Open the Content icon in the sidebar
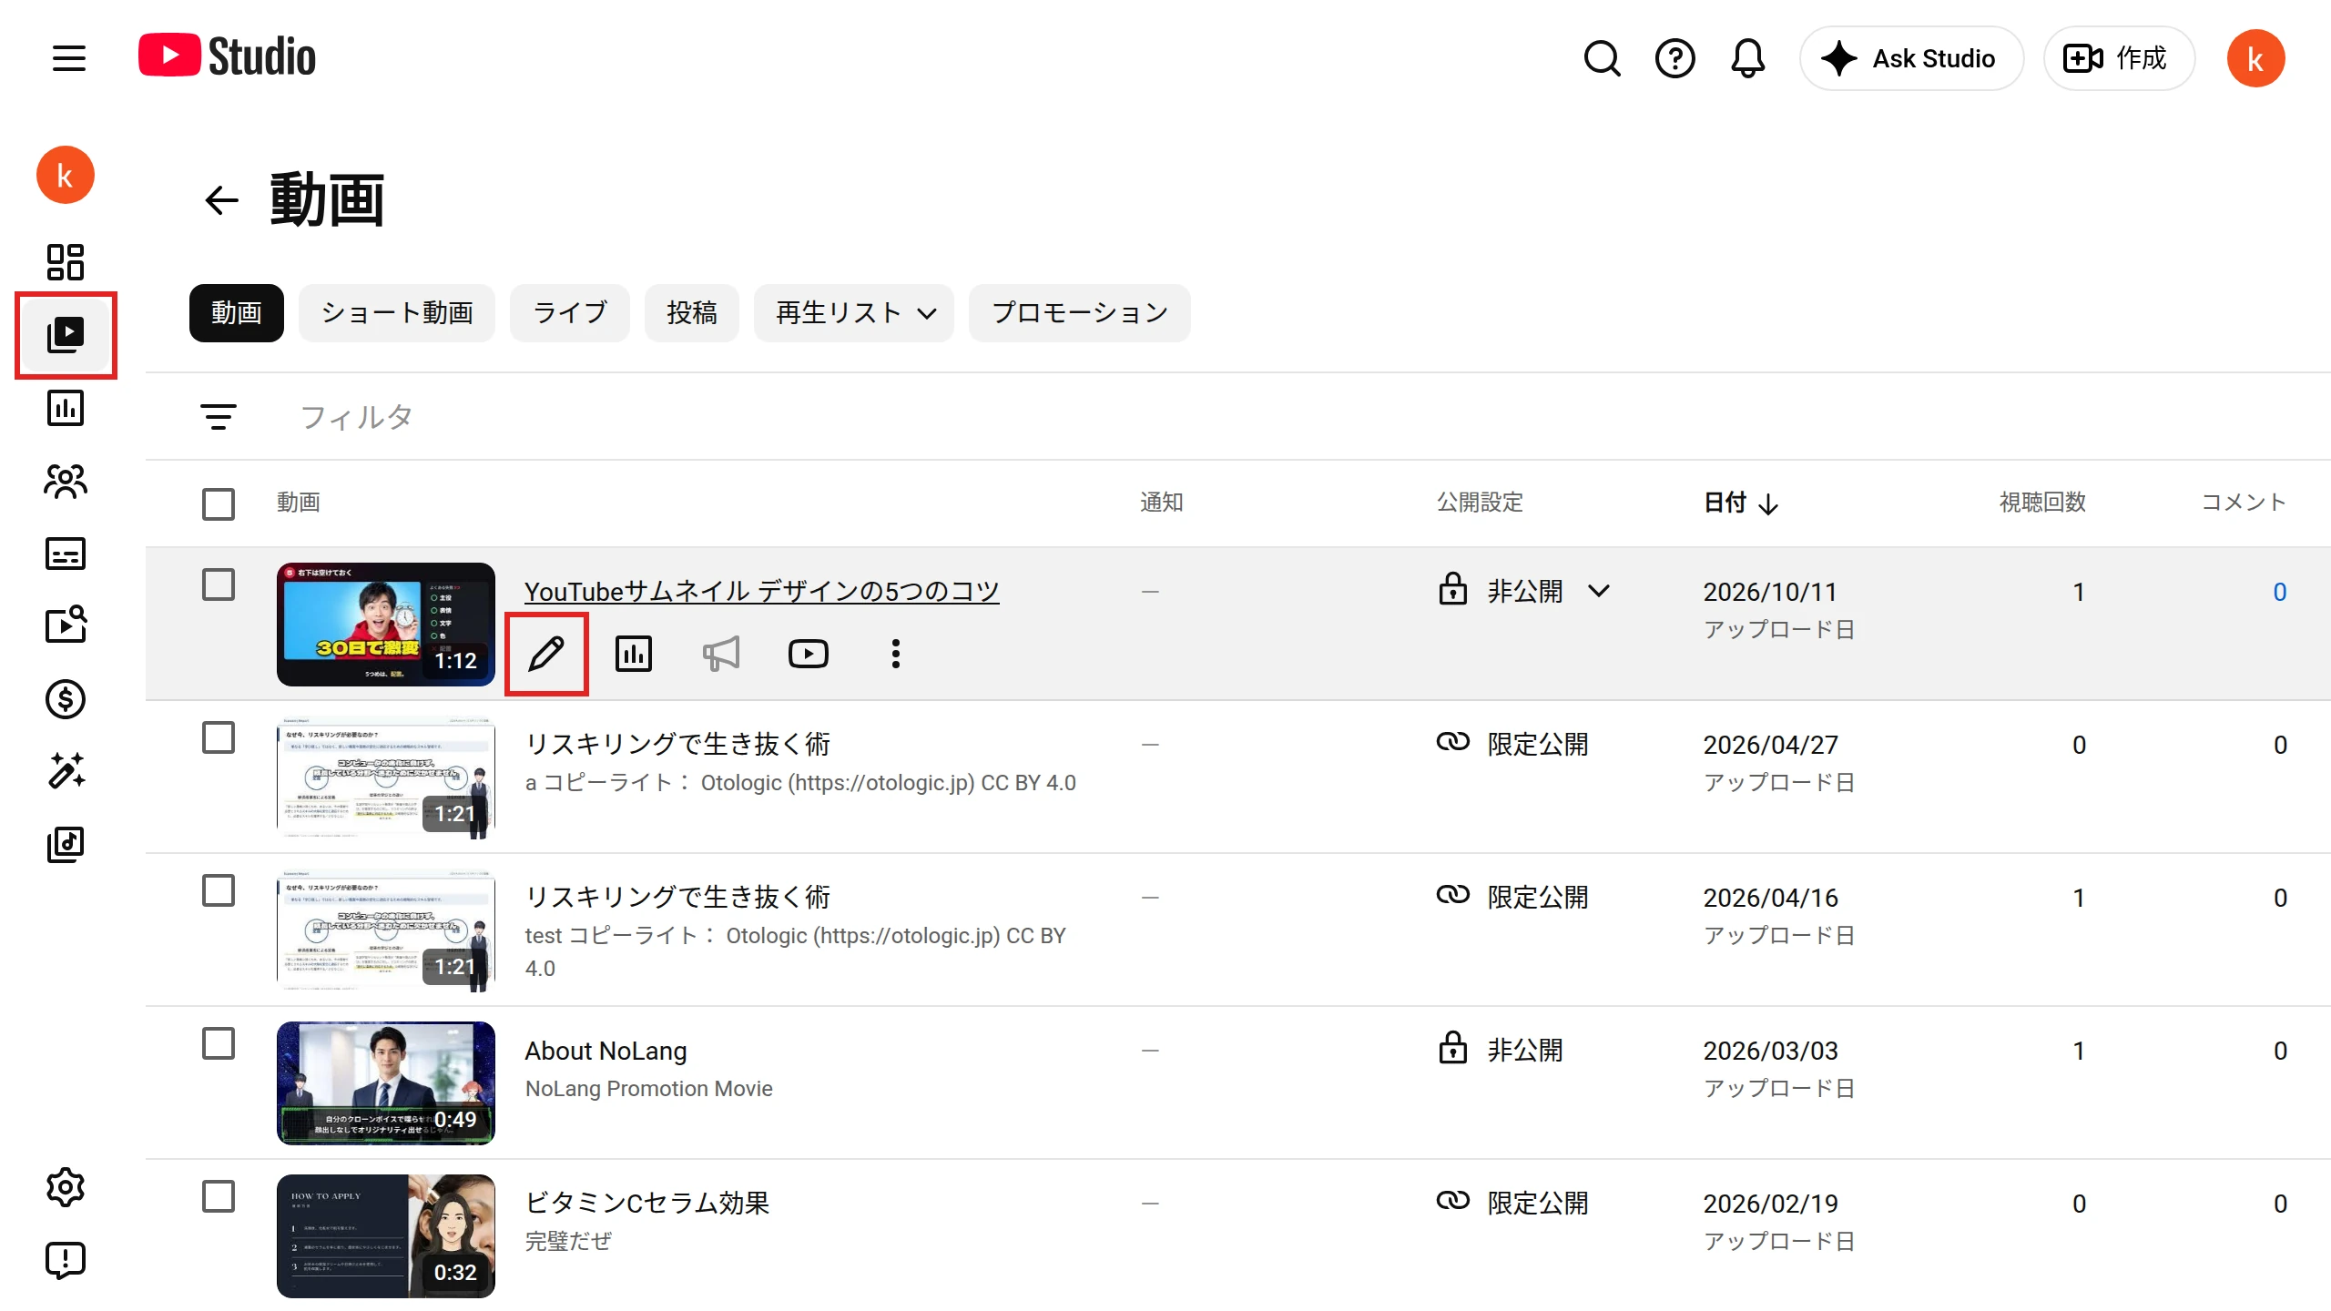The image size is (2331, 1311). [66, 335]
